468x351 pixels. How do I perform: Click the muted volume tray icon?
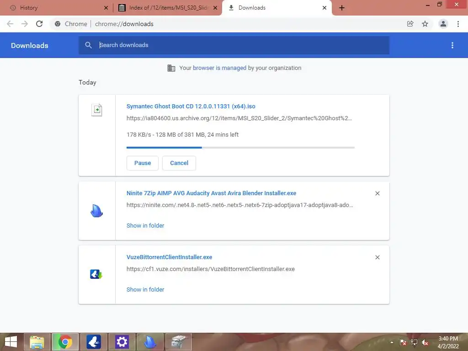[425, 342]
